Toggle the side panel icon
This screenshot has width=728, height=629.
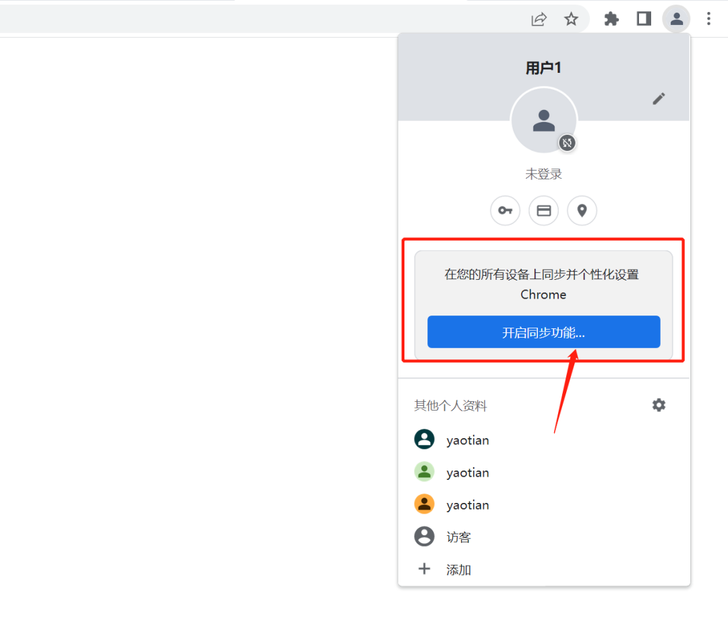pyautogui.click(x=644, y=19)
